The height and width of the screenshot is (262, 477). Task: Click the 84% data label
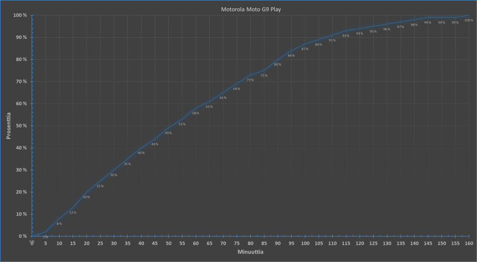click(x=291, y=55)
